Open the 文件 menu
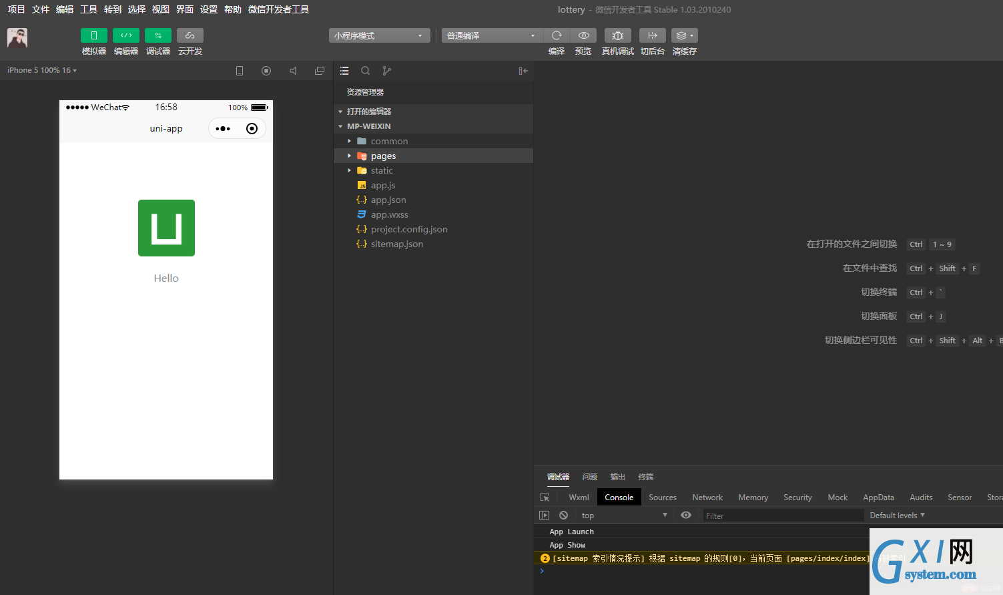1003x595 pixels. (41, 9)
